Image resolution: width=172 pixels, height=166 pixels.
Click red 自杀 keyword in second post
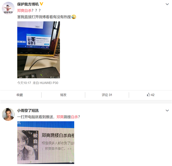pyautogui.click(x=74, y=117)
